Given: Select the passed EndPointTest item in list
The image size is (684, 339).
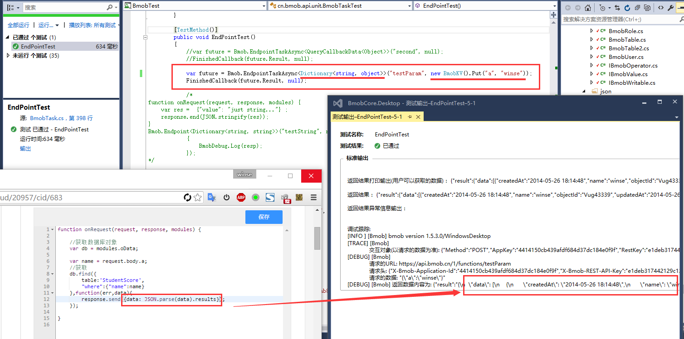Looking at the screenshot, I should 38,47.
